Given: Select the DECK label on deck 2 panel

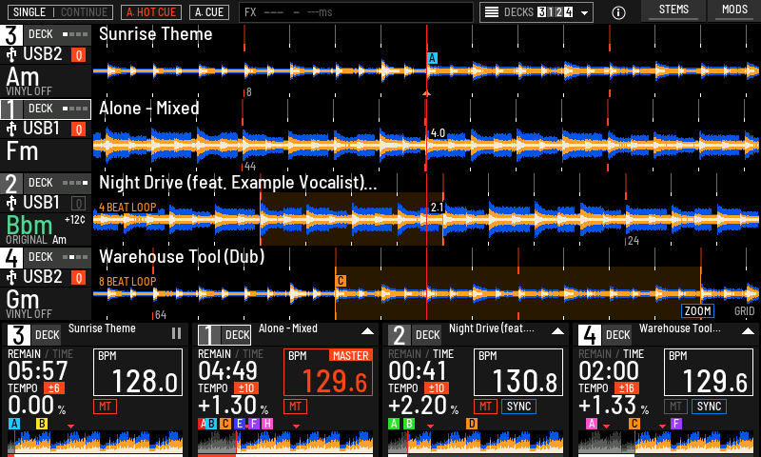Looking at the screenshot, I should pos(427,335).
